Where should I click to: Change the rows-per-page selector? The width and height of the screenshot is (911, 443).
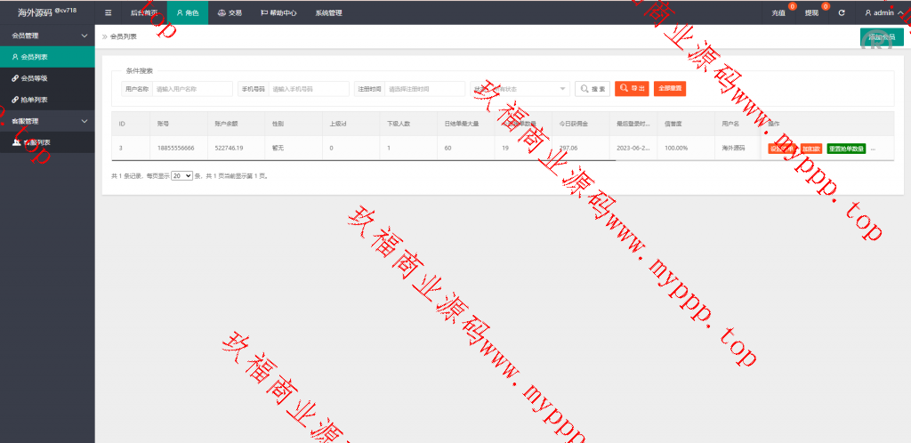point(181,176)
